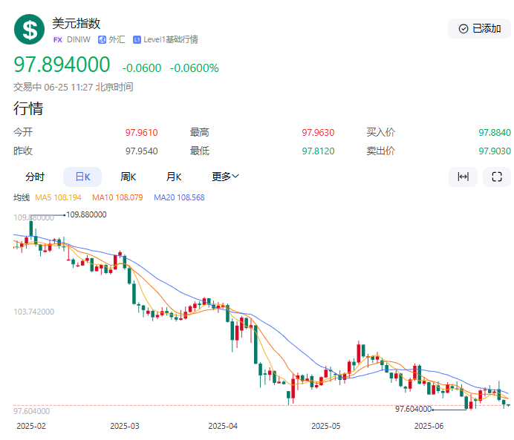Image resolution: width=514 pixels, height=440 pixels.
Task: Click the 2025-06 date axis label
Action: 429,426
